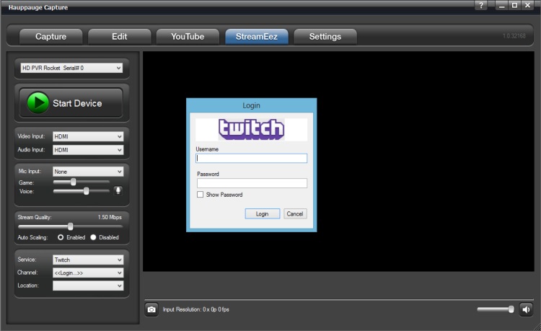Click version number 1.0.32168 text
Screen dimensions: 541x331
[x=514, y=36]
